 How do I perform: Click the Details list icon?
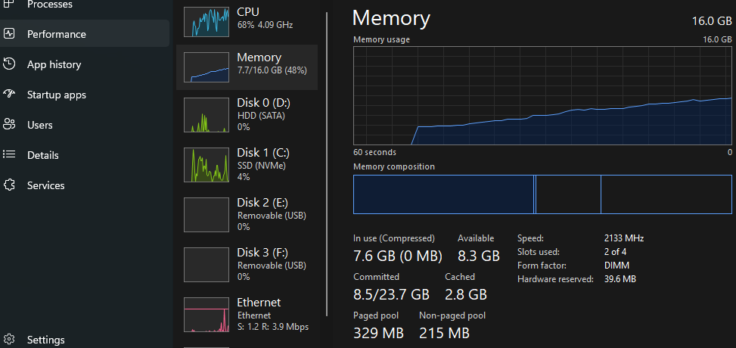coord(9,154)
